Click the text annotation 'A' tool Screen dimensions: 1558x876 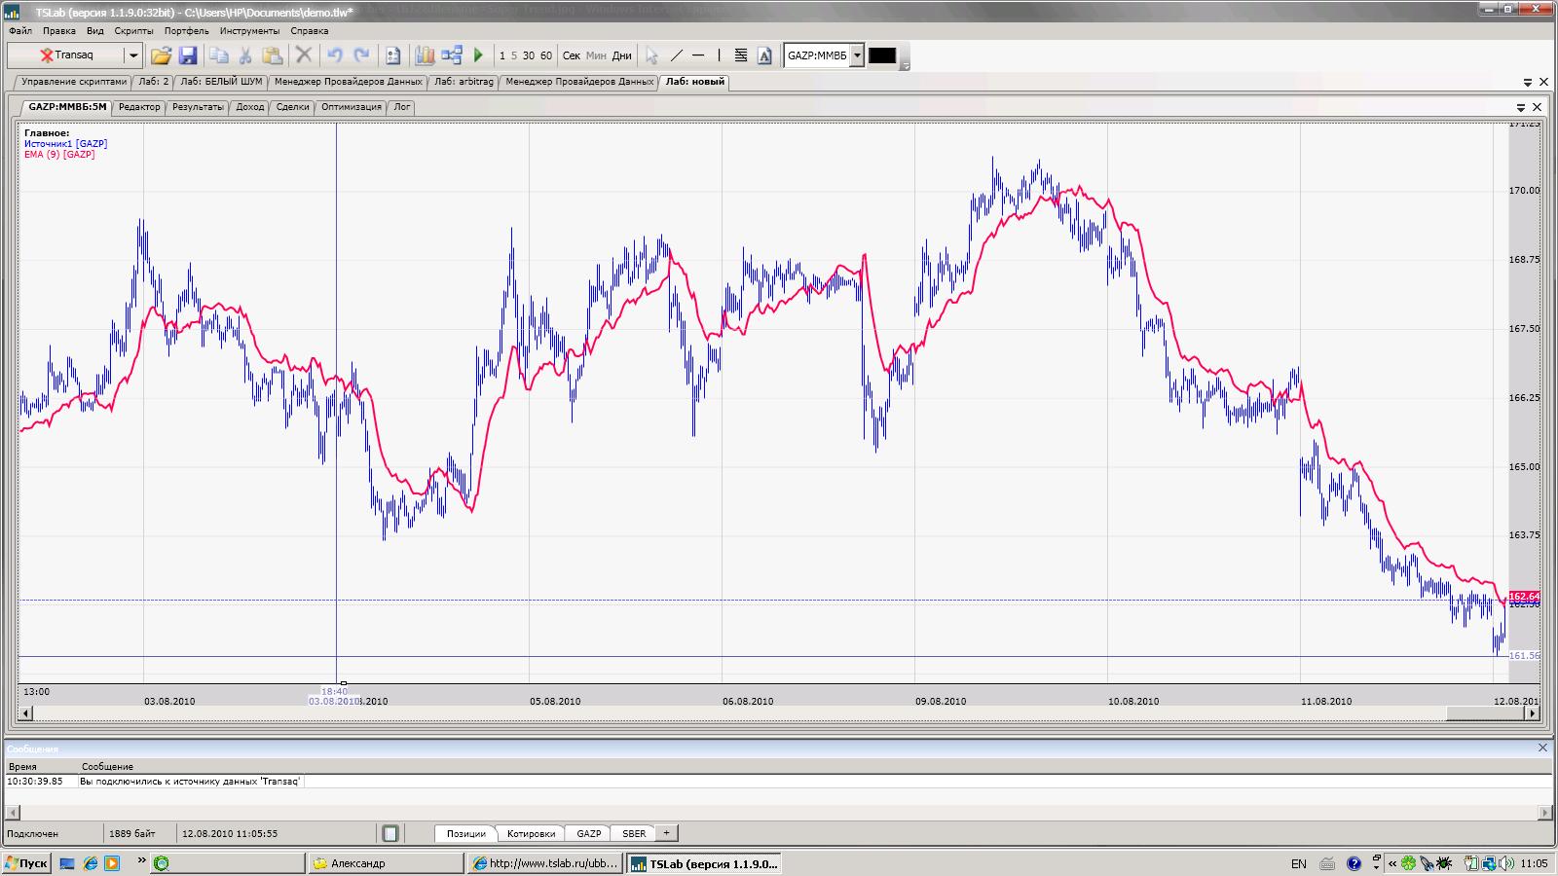pos(764,55)
